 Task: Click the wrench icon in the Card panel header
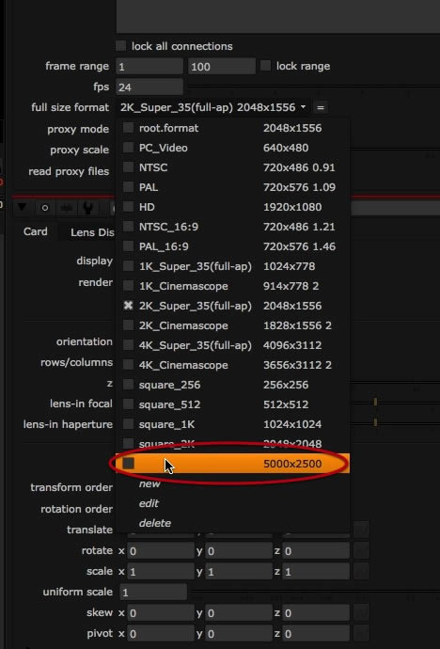click(87, 207)
